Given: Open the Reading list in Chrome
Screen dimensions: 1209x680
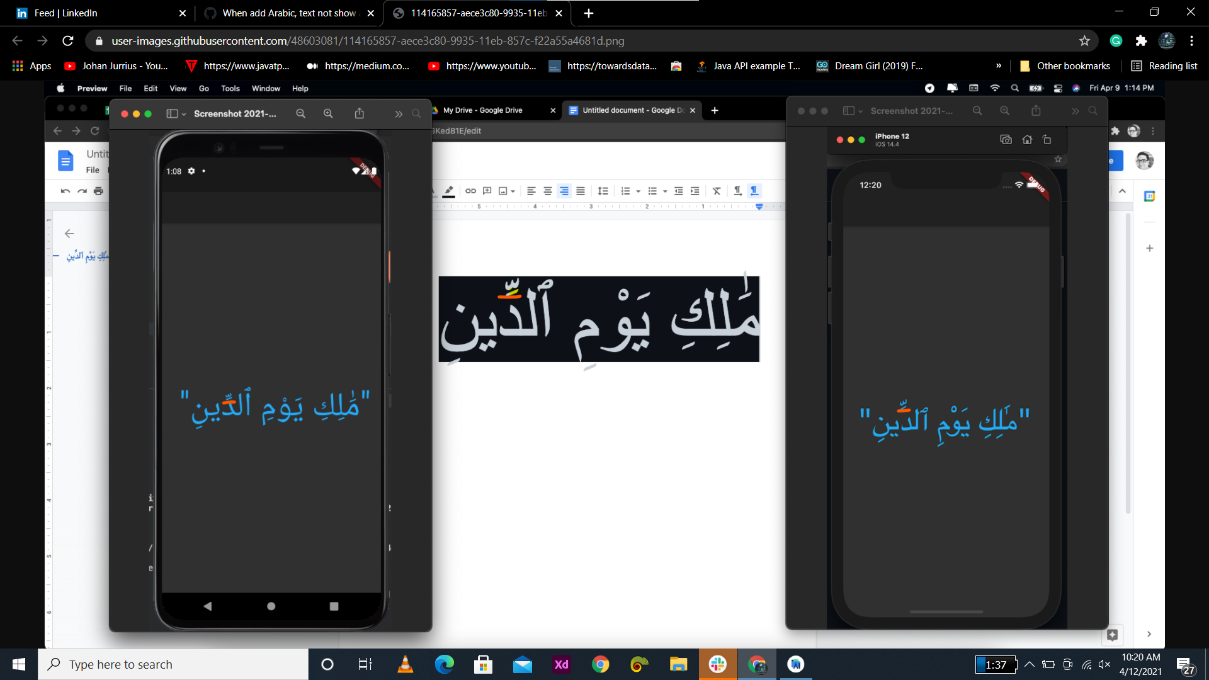Looking at the screenshot, I should pos(1164,65).
